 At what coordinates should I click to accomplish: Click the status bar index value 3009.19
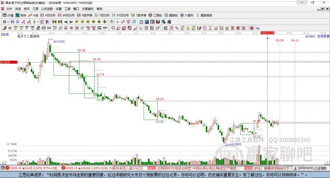[x=16, y=168]
